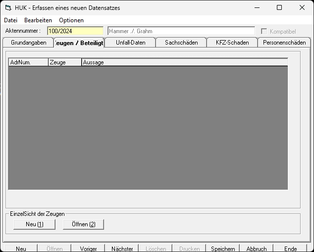Click the HUK application title bar icon

click(x=7, y=8)
